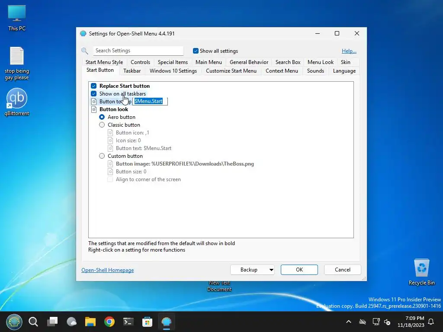Click the muted volume tray icon
This screenshot has height=332, width=443.
pyautogui.click(x=387, y=322)
